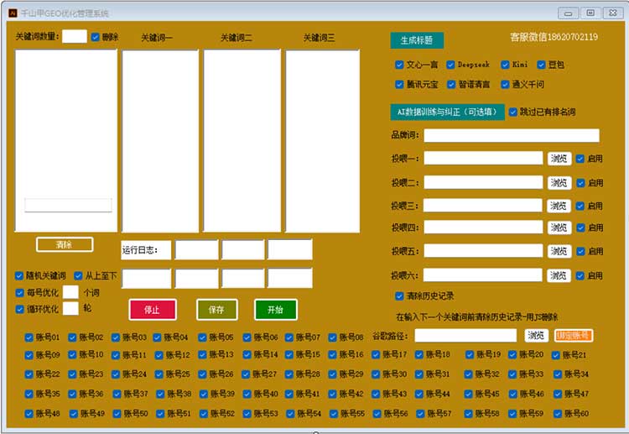
Task: Click the orange 绑定账号 button
Action: tap(574, 336)
